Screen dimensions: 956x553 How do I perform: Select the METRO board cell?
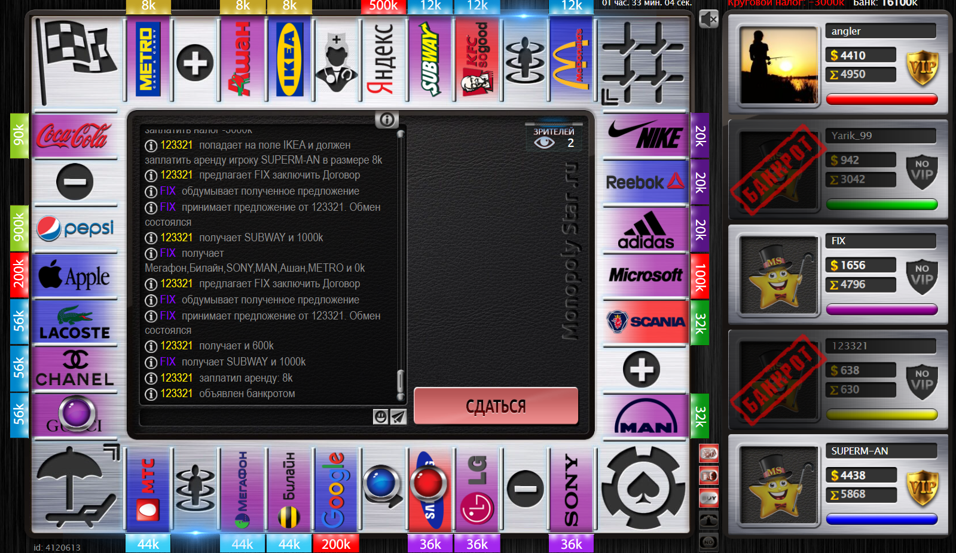tap(148, 59)
